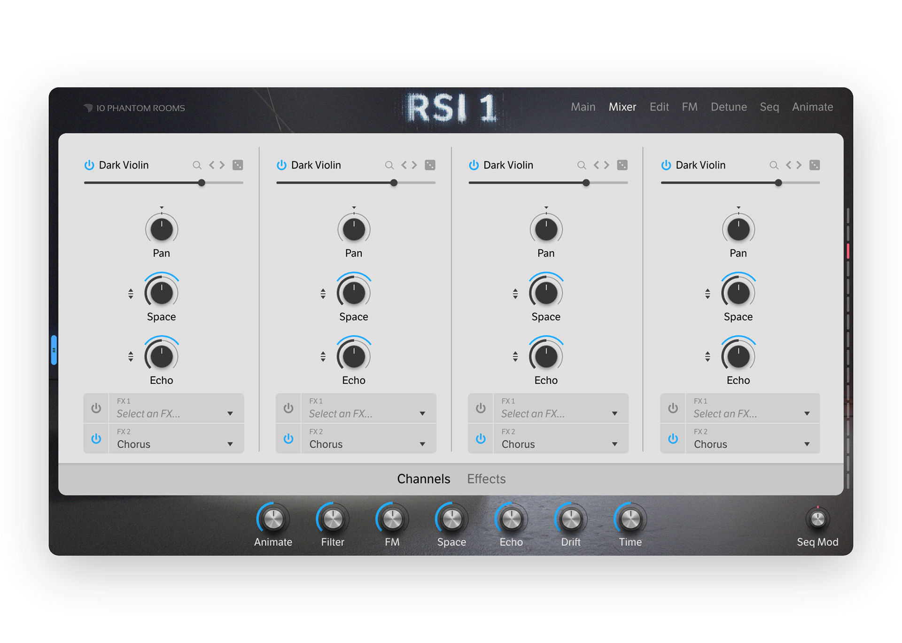
Task: Disable Chorus FX 2 in third channel
Action: point(481,438)
